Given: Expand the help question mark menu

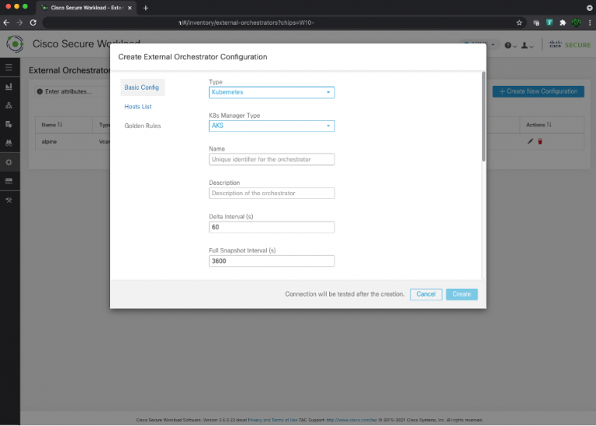Looking at the screenshot, I should click(x=510, y=45).
